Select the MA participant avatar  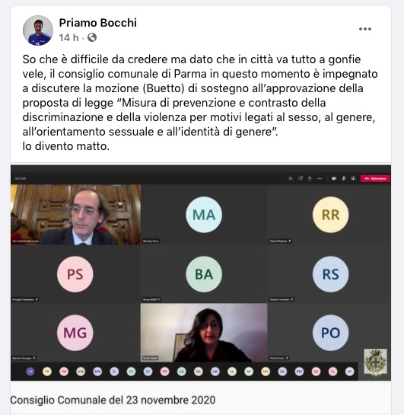[x=204, y=215]
